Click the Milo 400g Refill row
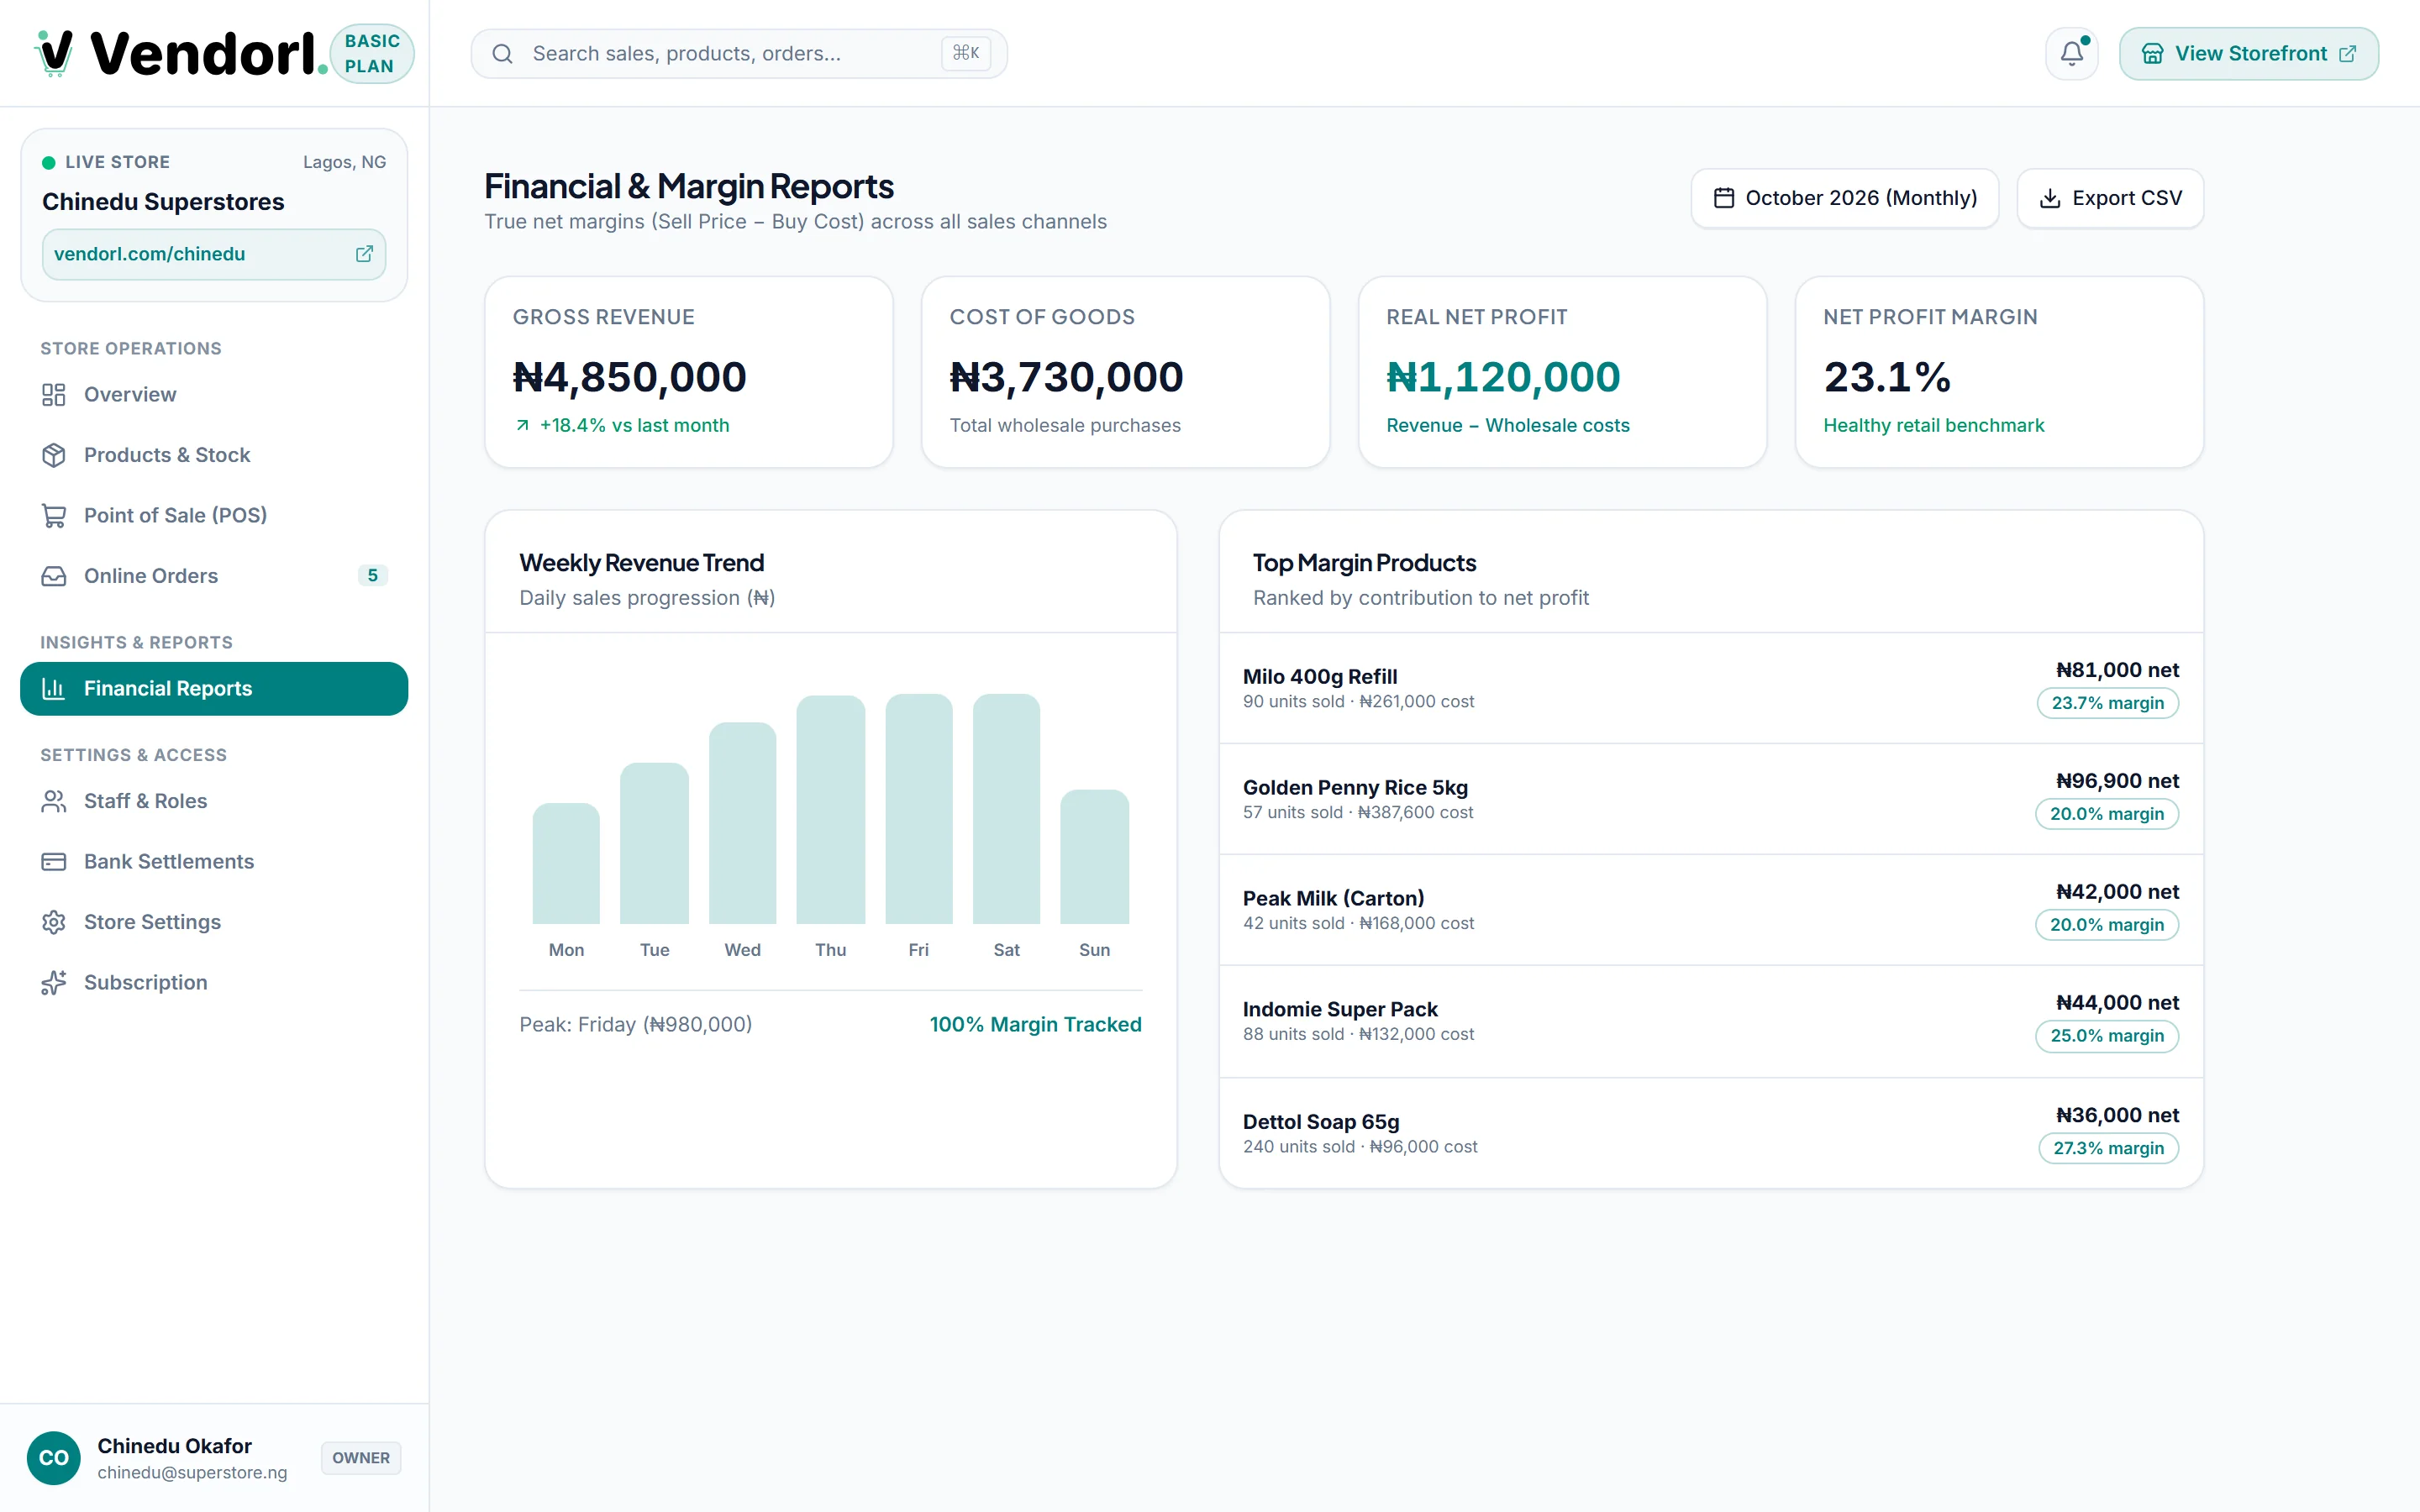Screen dimensions: 2420x1512 (1711, 688)
